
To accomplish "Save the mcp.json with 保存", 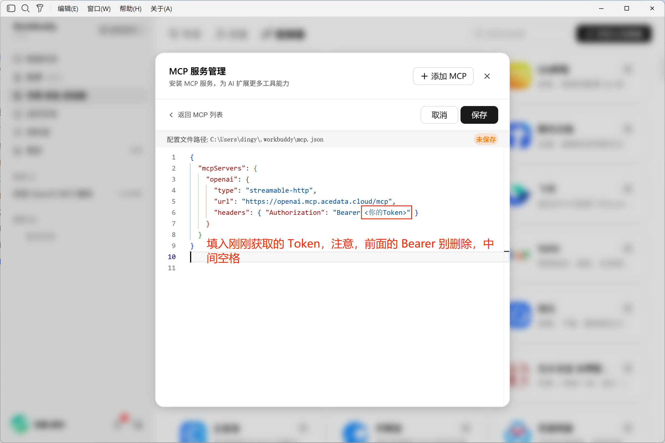I will click(479, 115).
